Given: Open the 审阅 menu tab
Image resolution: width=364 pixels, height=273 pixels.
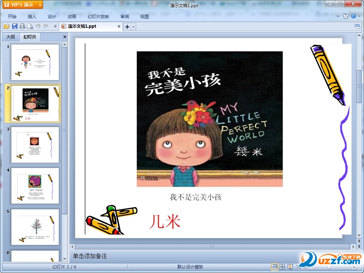Looking at the screenshot, I should click(125, 16).
